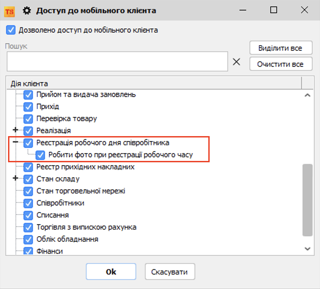Click the gear icon in title bar

[x=26, y=11]
